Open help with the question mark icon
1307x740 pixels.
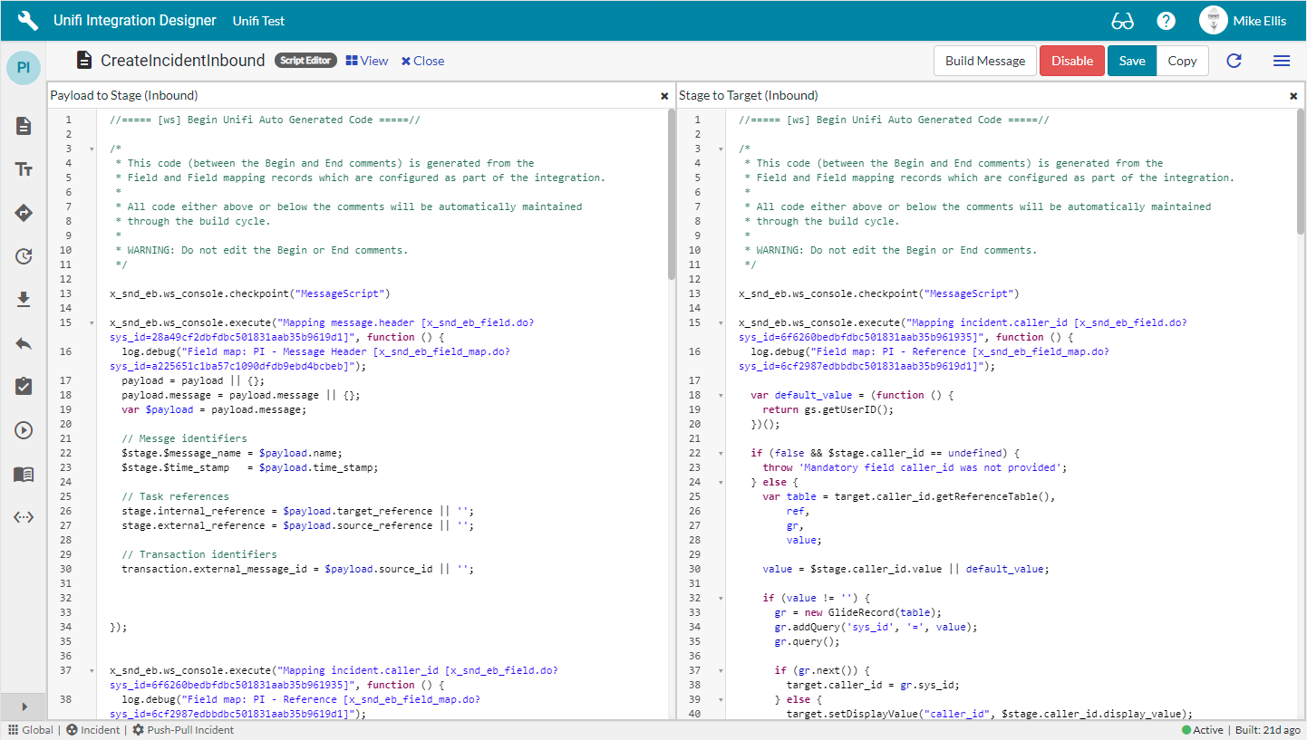click(x=1166, y=21)
